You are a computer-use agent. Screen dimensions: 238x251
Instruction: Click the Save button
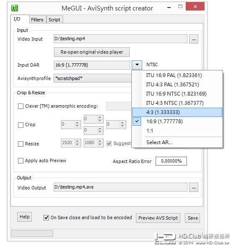click(192, 218)
